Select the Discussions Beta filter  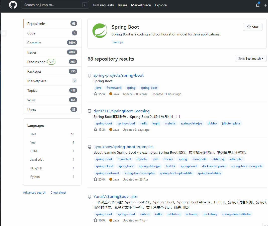(x=52, y=62)
